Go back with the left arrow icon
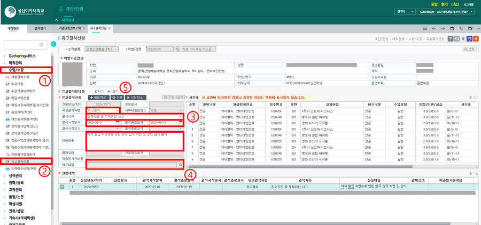This screenshot has width=481, height=225. point(434,28)
